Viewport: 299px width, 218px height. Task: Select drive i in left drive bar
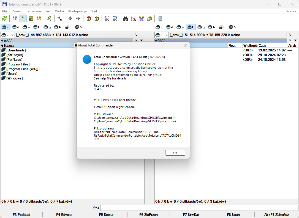click(x=68, y=27)
